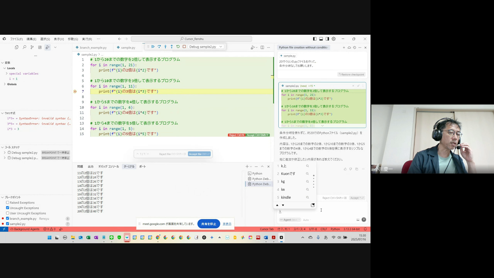
Task: Restart the debug session
Action: pyautogui.click(x=178, y=47)
